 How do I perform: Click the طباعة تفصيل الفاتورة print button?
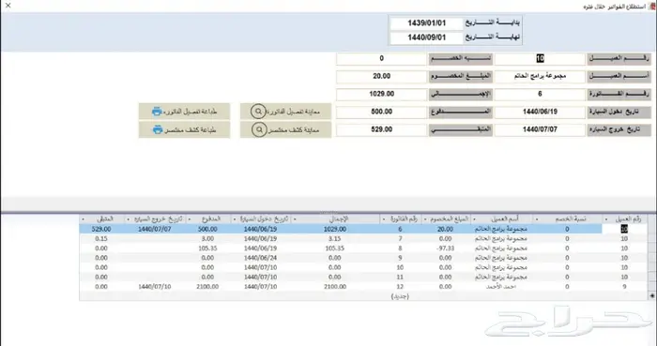(x=184, y=112)
